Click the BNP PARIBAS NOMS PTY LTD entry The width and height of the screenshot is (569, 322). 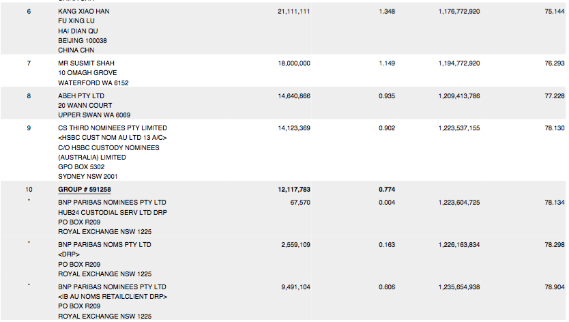pos(105,244)
